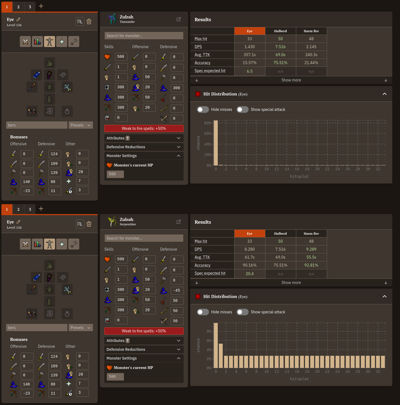Image resolution: width=400 pixels, height=405 pixels.
Task: Open Presets dropdown in top loadout
Action: point(81,125)
